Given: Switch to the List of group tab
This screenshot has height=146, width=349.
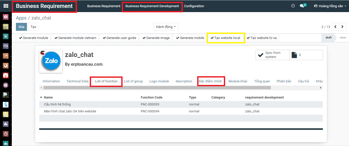Looking at the screenshot, I should pos(133,81).
